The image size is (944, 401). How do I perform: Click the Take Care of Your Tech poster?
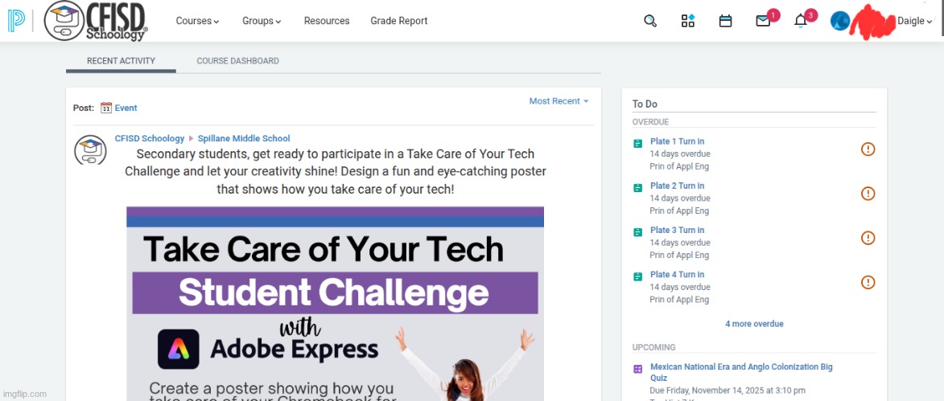[x=335, y=304]
